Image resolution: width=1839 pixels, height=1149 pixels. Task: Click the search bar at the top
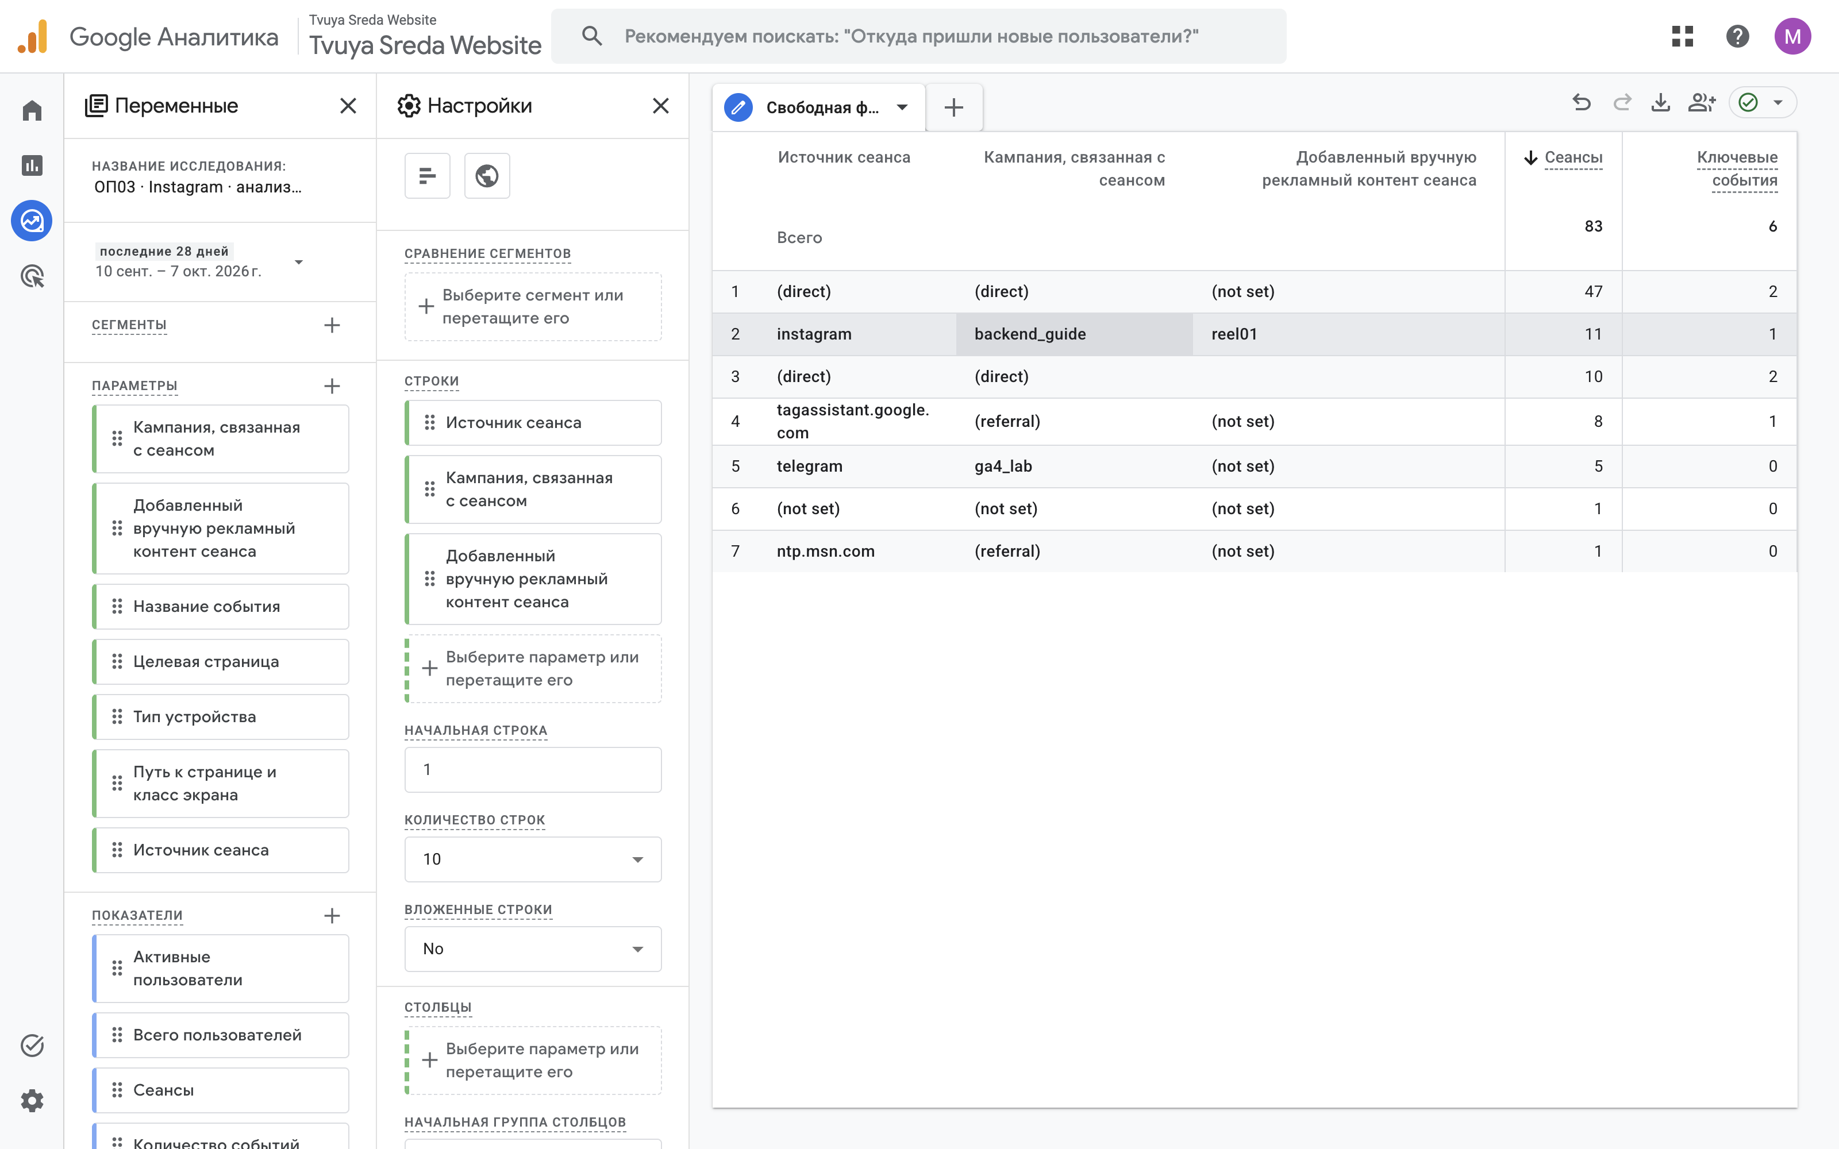(x=918, y=36)
